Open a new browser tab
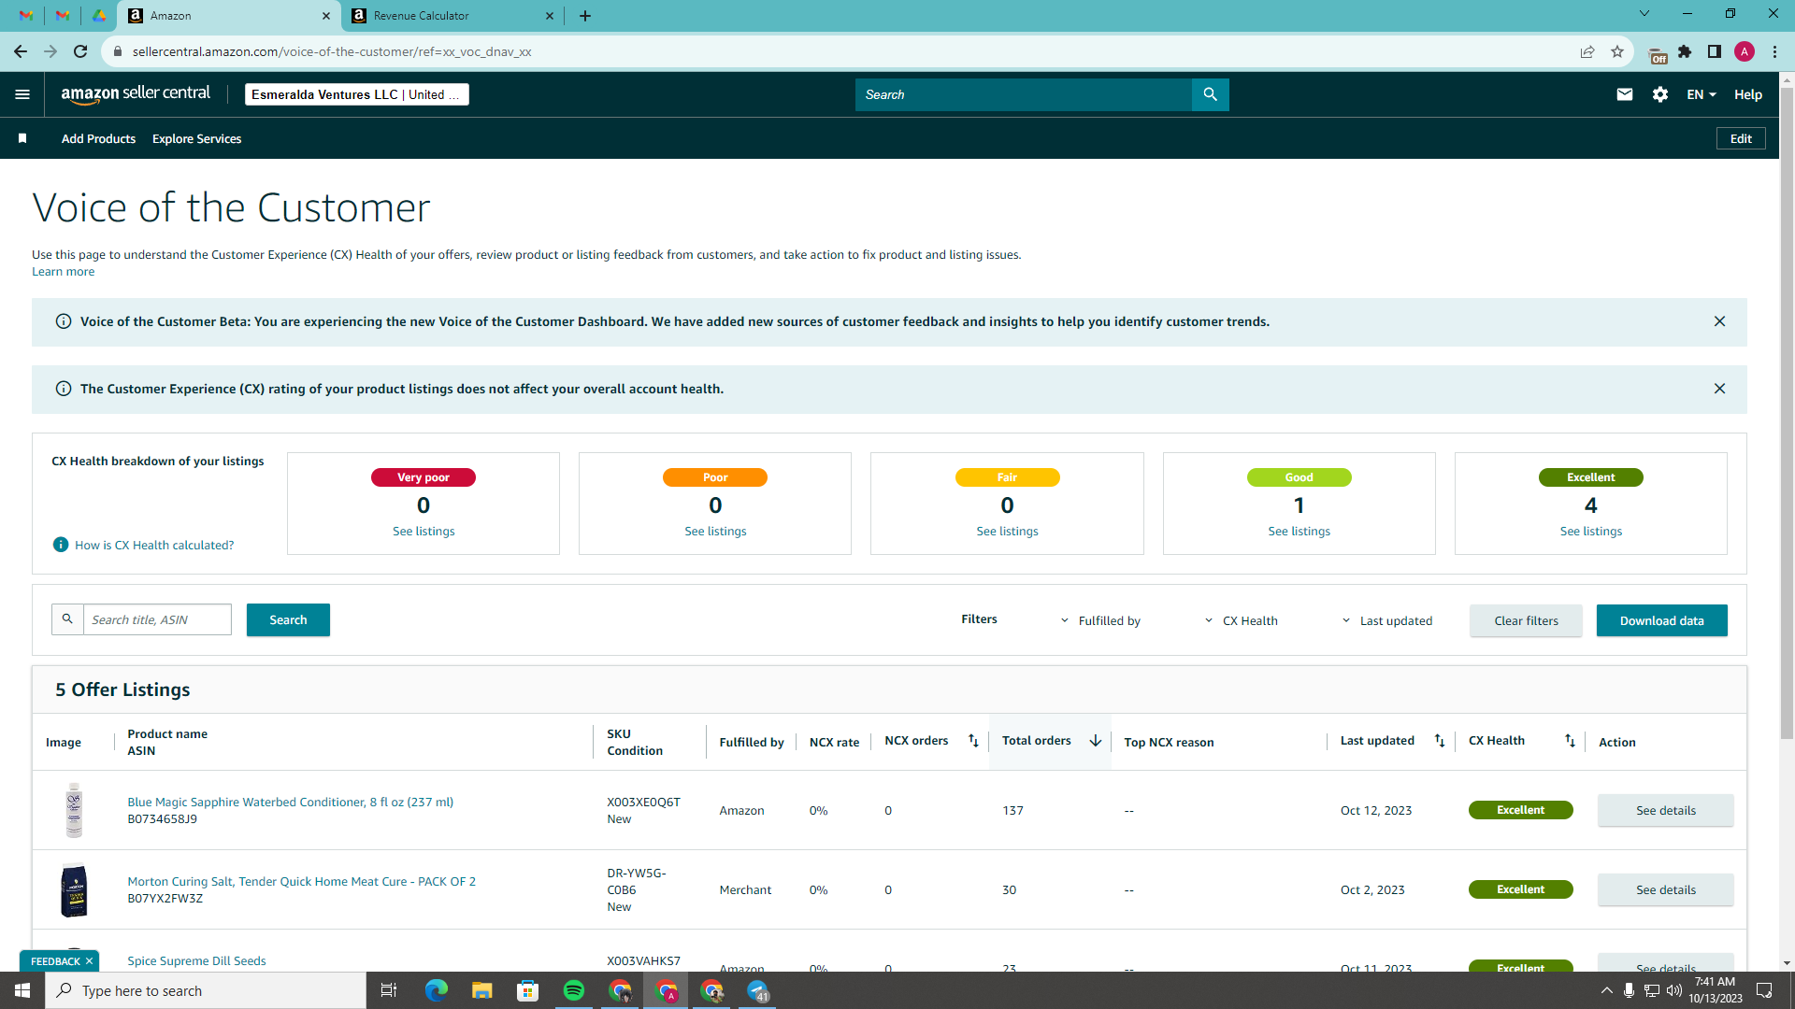 pyautogui.click(x=585, y=16)
